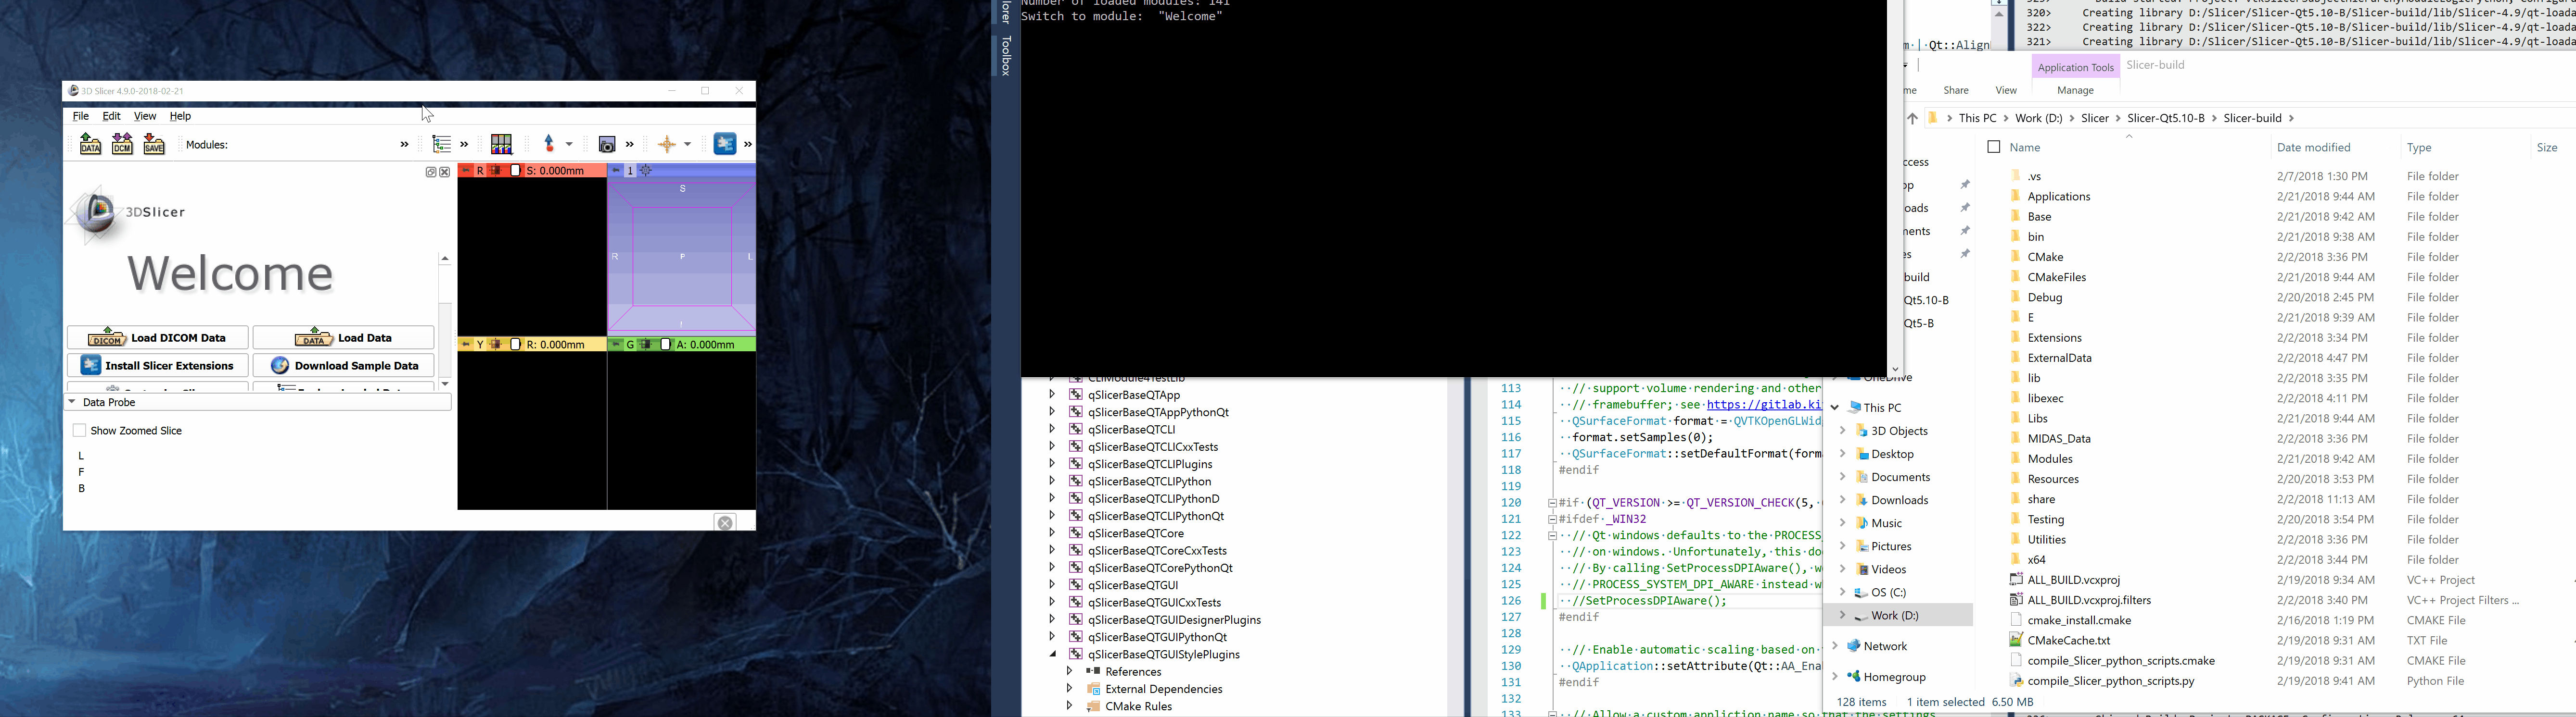The width and height of the screenshot is (2576, 717).
Task: Collapse code block at line 120
Action: click(x=1552, y=503)
